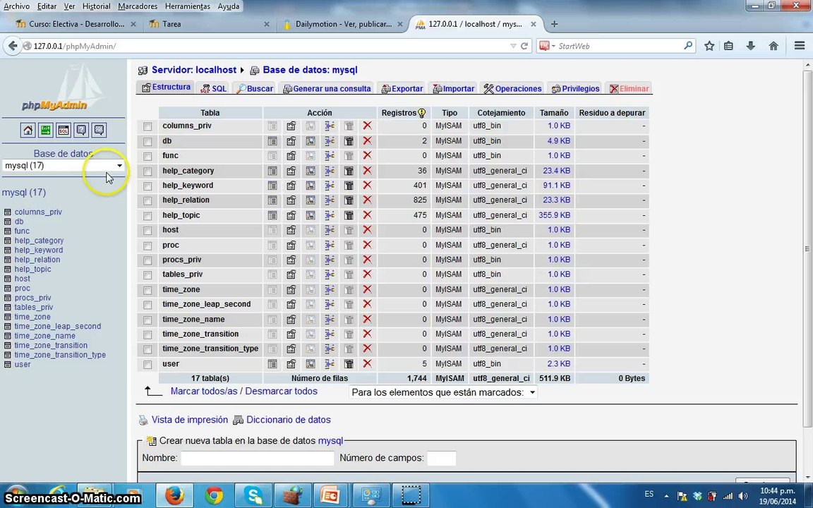The width and height of the screenshot is (813, 508).
Task: Open search engine selector dropdown
Action: pos(548,46)
